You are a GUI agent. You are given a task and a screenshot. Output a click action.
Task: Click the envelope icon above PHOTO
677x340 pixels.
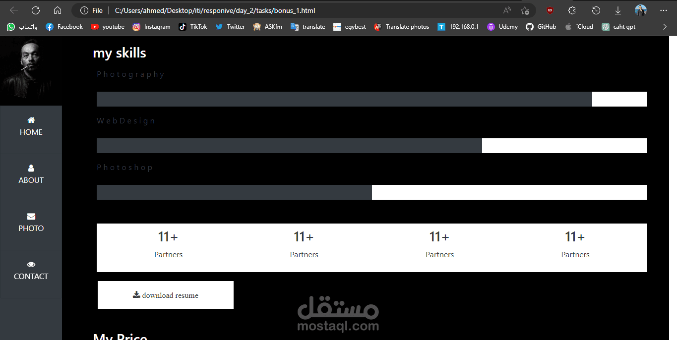pyautogui.click(x=31, y=216)
